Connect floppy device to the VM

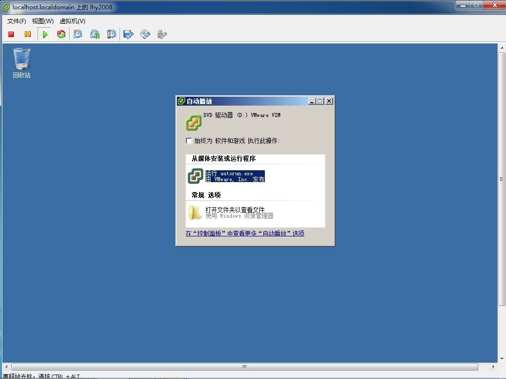point(128,34)
